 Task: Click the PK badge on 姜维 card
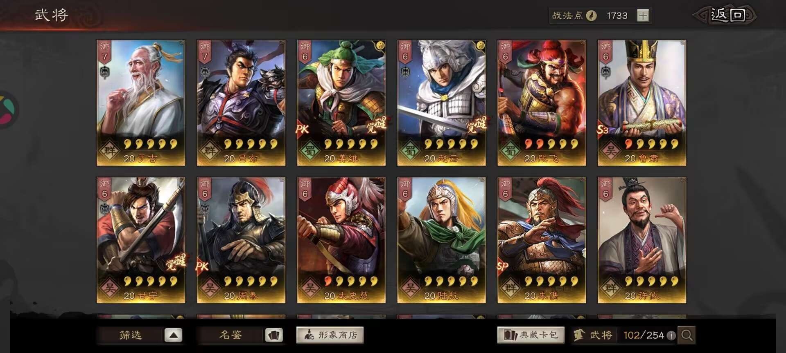[x=302, y=129]
